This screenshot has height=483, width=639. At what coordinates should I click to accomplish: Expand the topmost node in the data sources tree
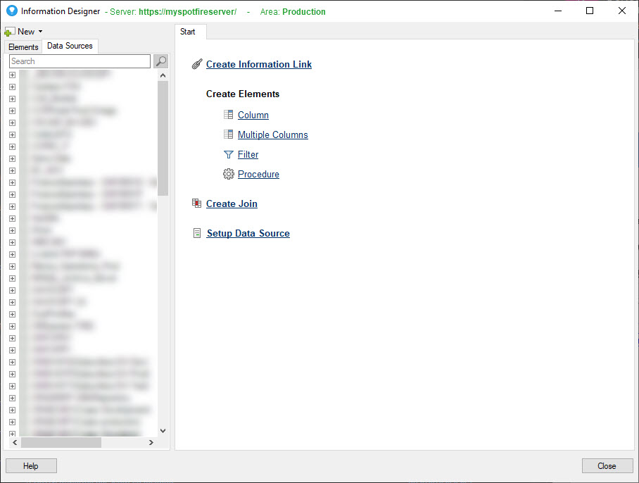click(12, 74)
